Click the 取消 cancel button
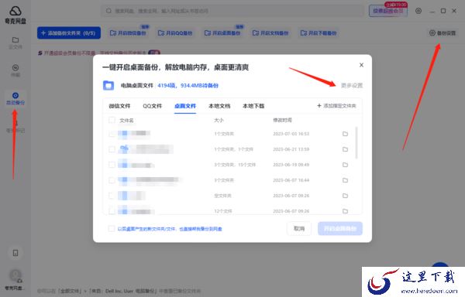 (299, 228)
